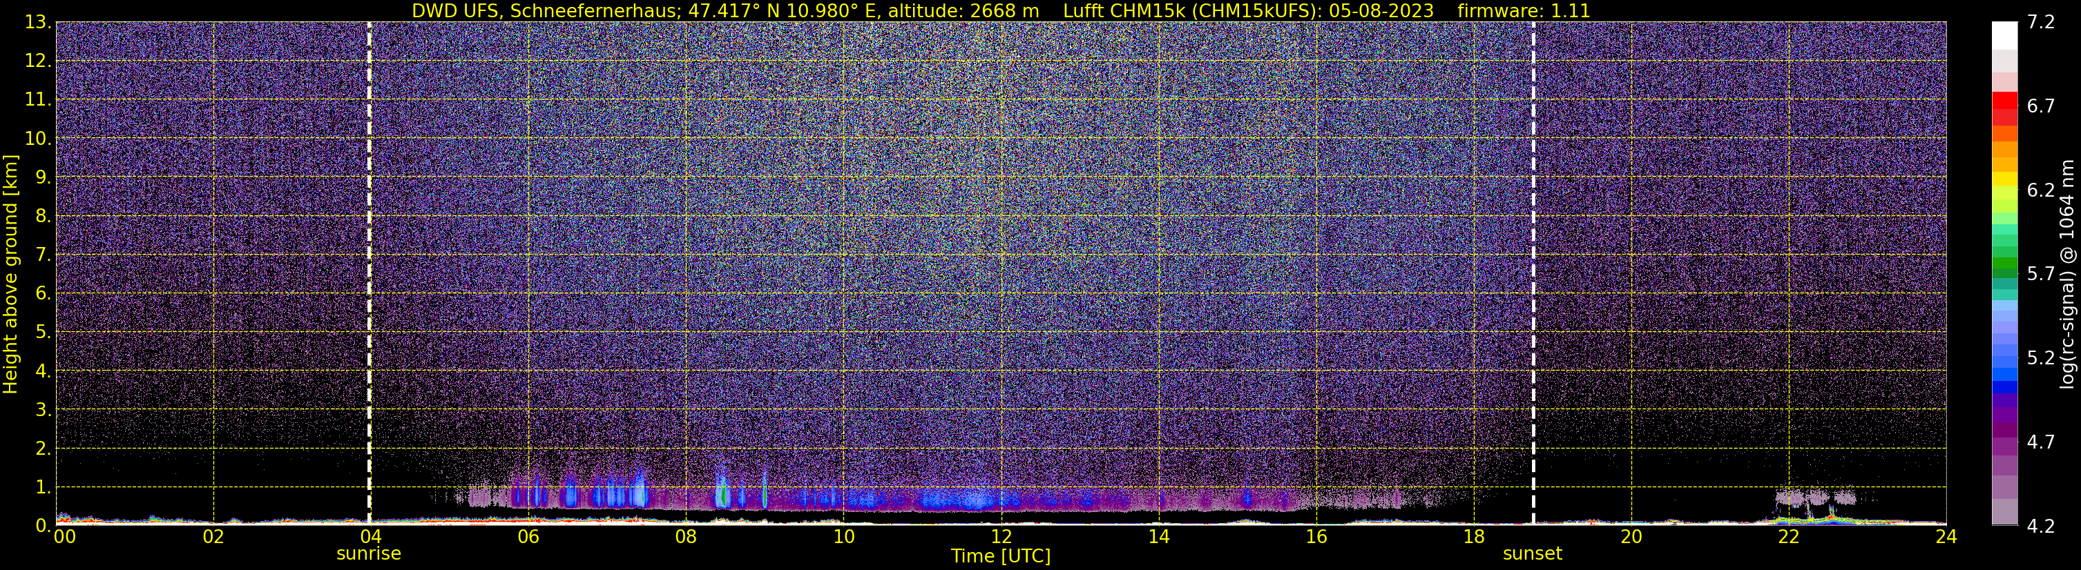
Task: Select the height axis tick '11.'
Action: click(x=38, y=100)
